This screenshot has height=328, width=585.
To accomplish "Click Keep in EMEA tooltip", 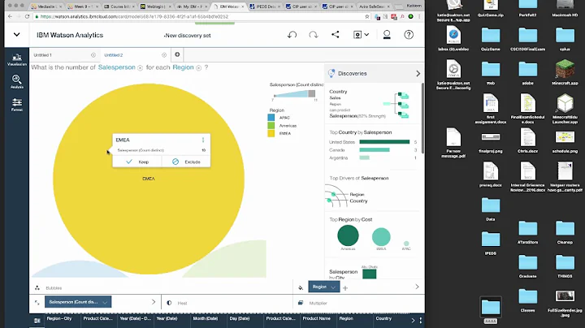I will click(x=137, y=162).
